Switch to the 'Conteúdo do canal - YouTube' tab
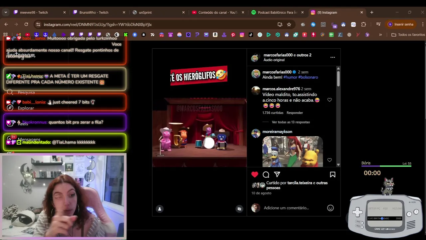Image resolution: width=426 pixels, height=240 pixels. 218,12
